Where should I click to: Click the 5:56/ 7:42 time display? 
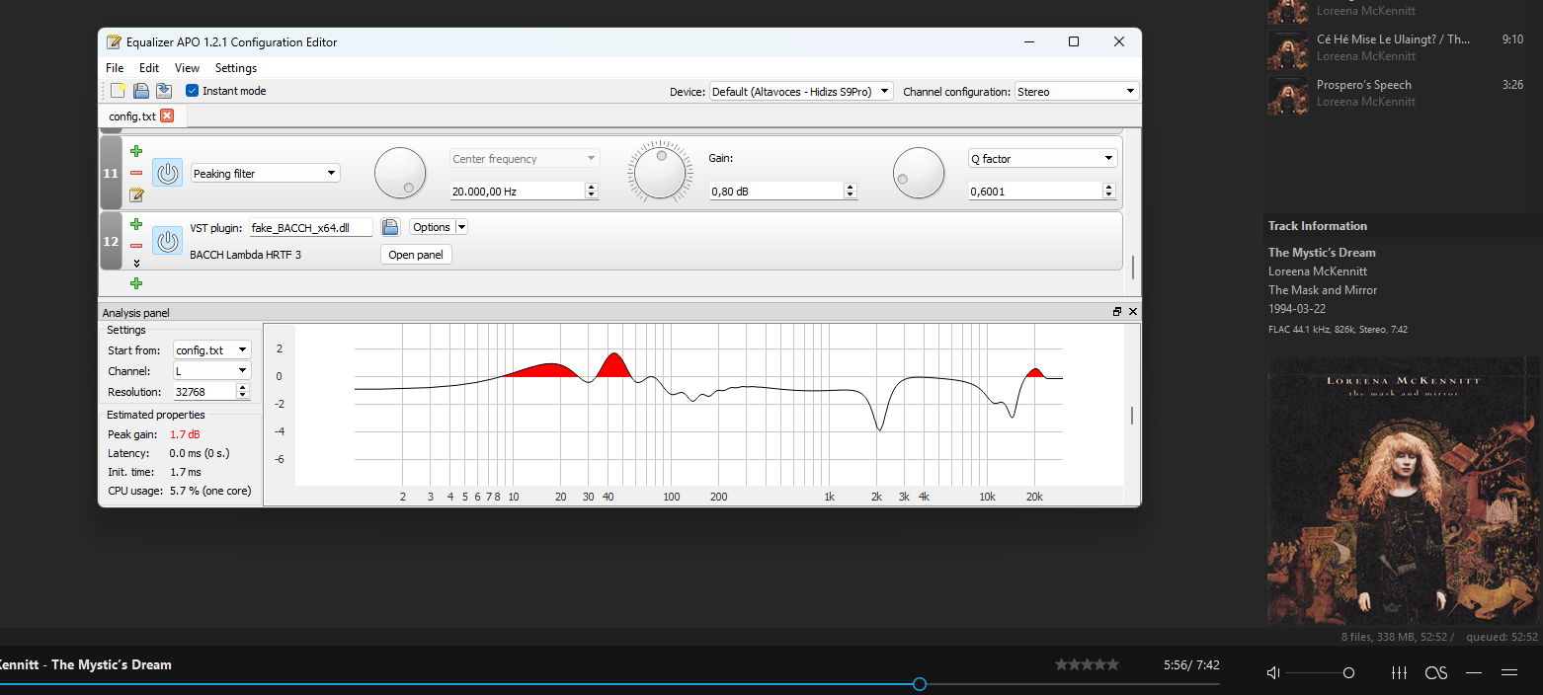click(1191, 665)
